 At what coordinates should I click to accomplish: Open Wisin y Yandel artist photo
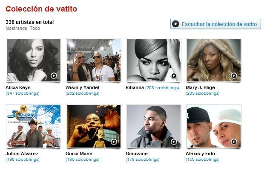(x=94, y=60)
